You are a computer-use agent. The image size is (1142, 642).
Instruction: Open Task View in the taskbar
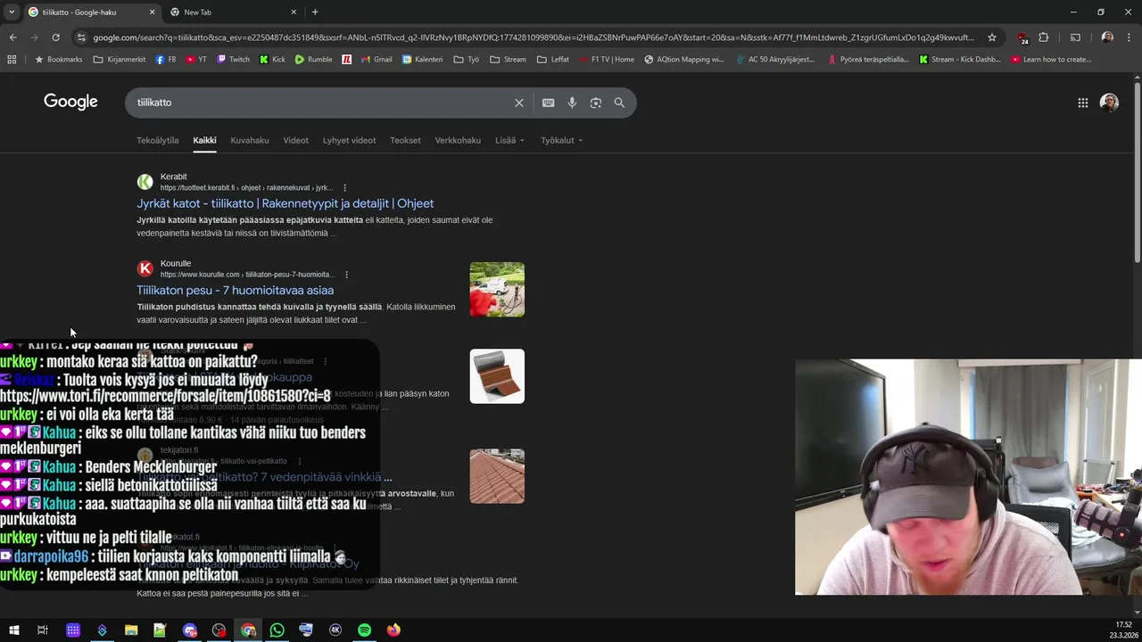coord(43,630)
